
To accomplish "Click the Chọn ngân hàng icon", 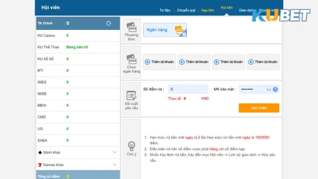I will point(132,59).
